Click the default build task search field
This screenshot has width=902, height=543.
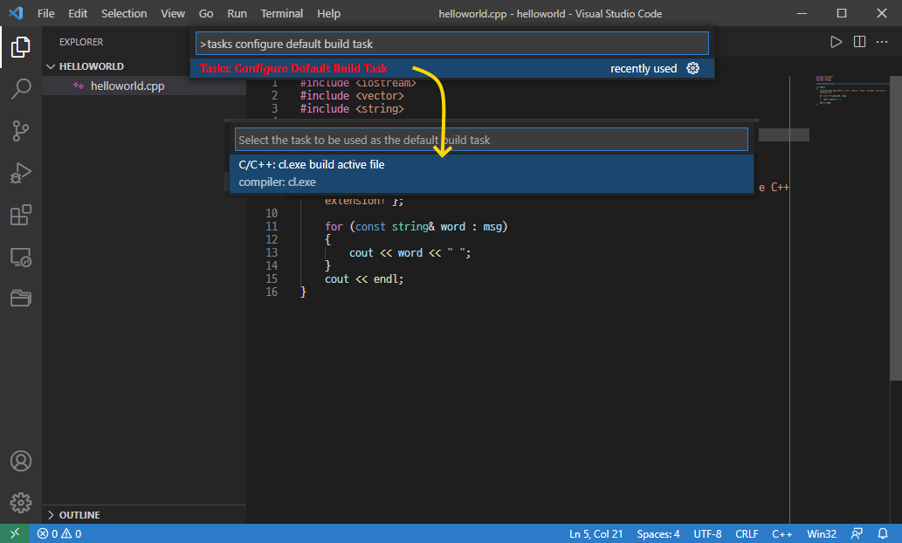pos(492,140)
